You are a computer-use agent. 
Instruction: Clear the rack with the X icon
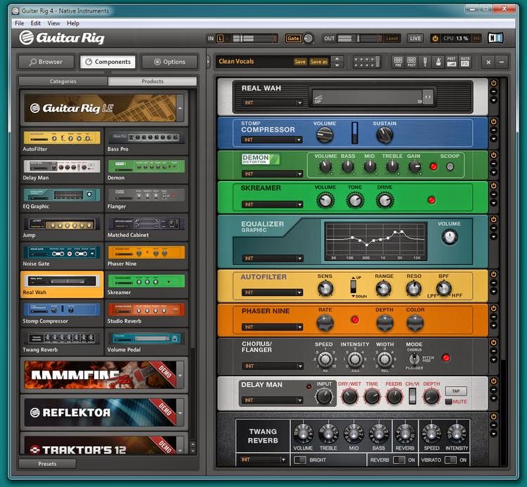pyautogui.click(x=488, y=62)
